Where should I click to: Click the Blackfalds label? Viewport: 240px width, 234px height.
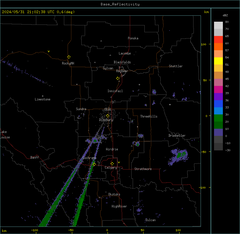click(122, 62)
